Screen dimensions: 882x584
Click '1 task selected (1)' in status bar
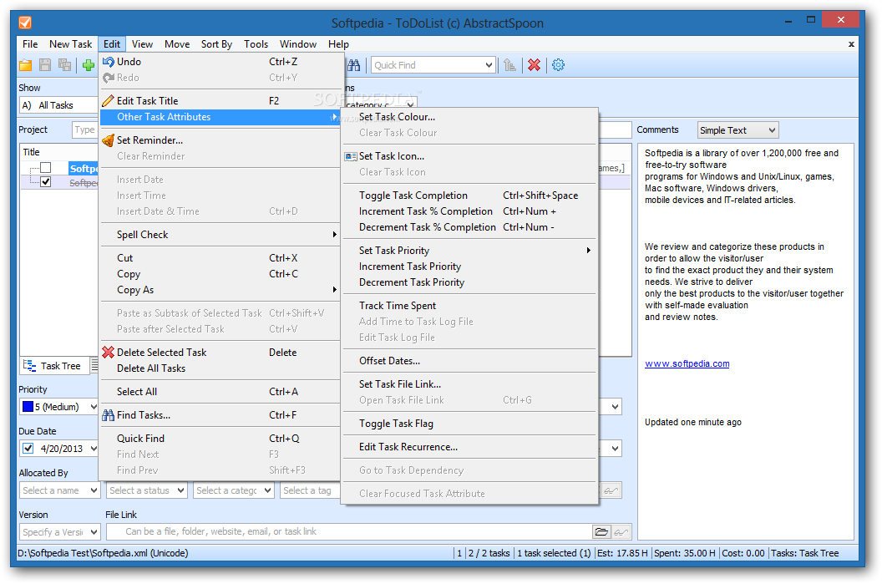pyautogui.click(x=554, y=553)
